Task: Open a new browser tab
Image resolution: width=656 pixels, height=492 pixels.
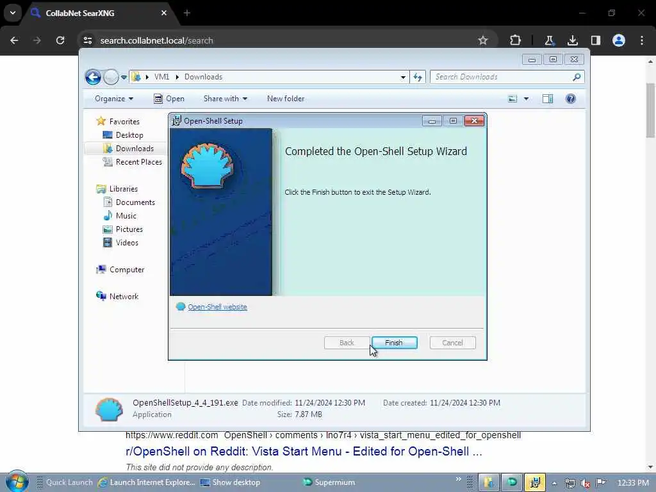Action: 187,13
